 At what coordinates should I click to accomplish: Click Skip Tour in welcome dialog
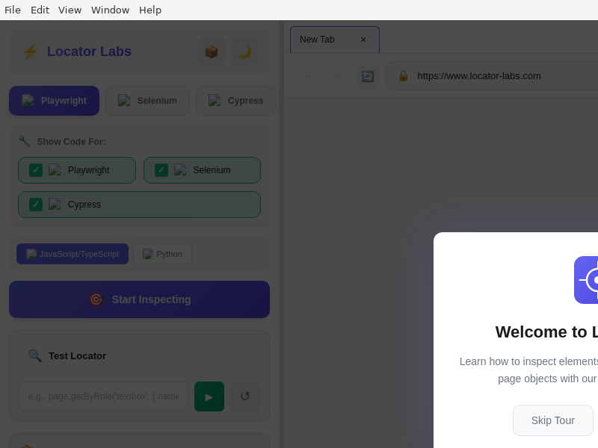(552, 420)
